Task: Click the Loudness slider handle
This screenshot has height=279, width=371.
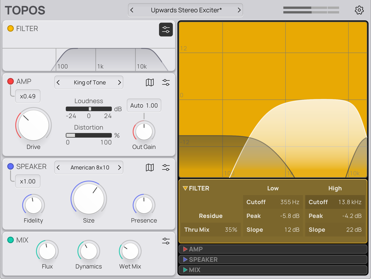Action: click(90, 109)
